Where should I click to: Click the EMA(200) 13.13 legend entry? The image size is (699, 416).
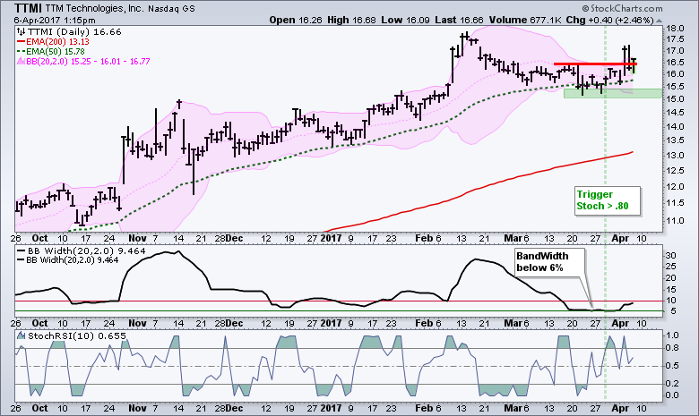click(x=57, y=42)
